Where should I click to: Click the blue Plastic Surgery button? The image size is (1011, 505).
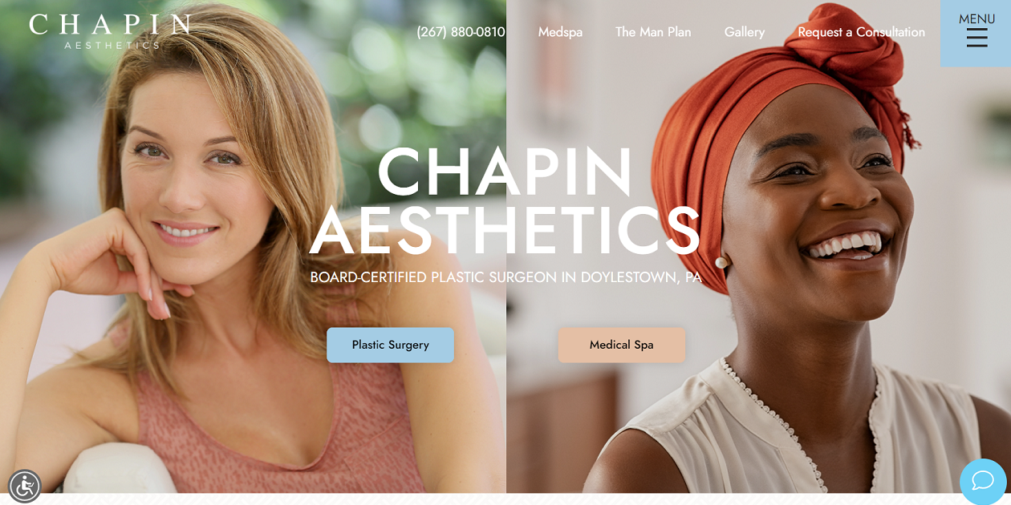click(390, 345)
